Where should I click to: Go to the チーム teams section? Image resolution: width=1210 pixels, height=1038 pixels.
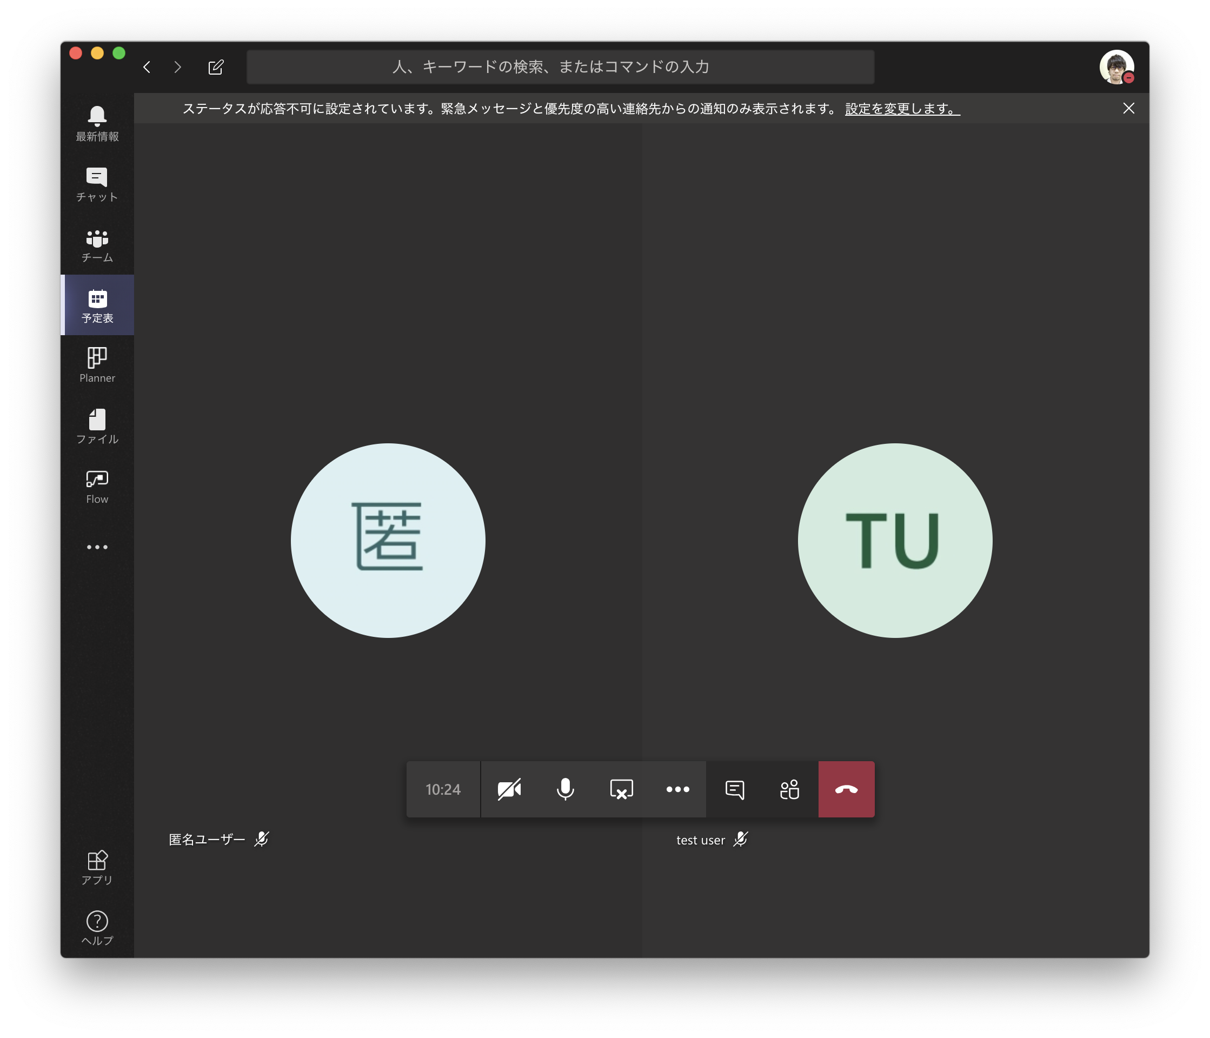click(x=97, y=245)
